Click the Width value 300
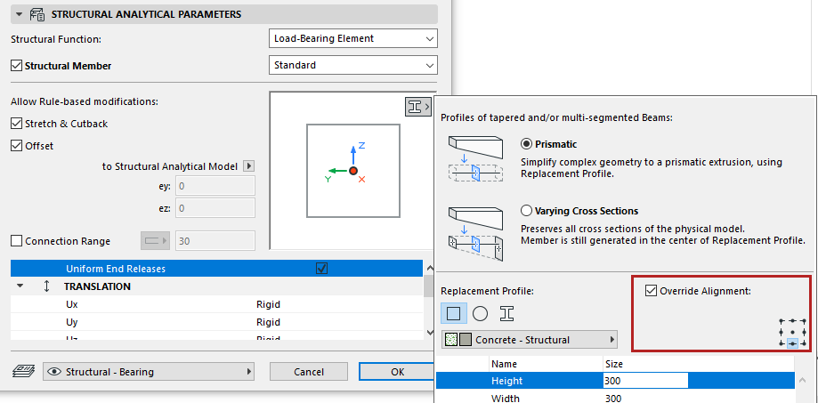The height and width of the screenshot is (403, 818). coord(613,399)
